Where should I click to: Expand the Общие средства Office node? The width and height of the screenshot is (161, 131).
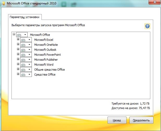tap(18, 69)
